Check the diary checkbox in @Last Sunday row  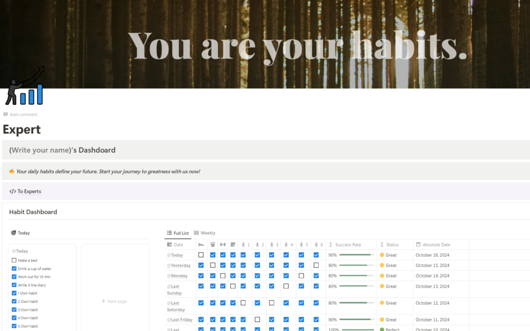(233, 286)
